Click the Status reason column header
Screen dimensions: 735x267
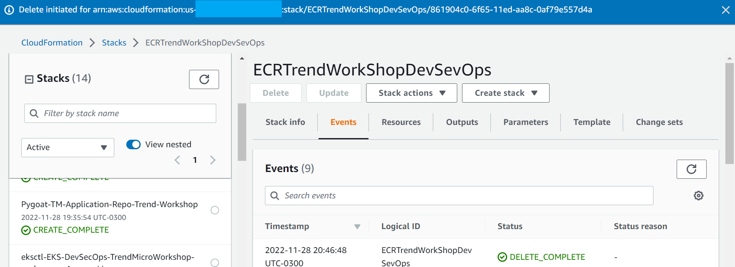click(x=641, y=226)
